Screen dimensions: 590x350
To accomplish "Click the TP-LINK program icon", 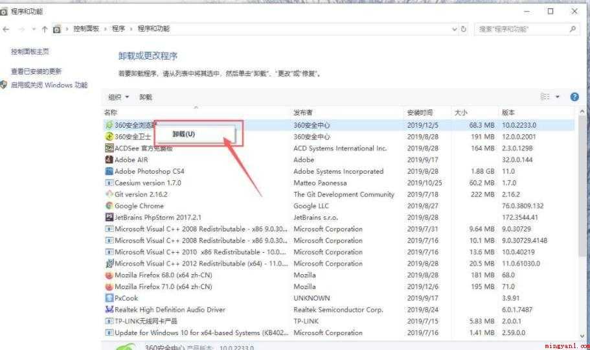I will click(109, 321).
